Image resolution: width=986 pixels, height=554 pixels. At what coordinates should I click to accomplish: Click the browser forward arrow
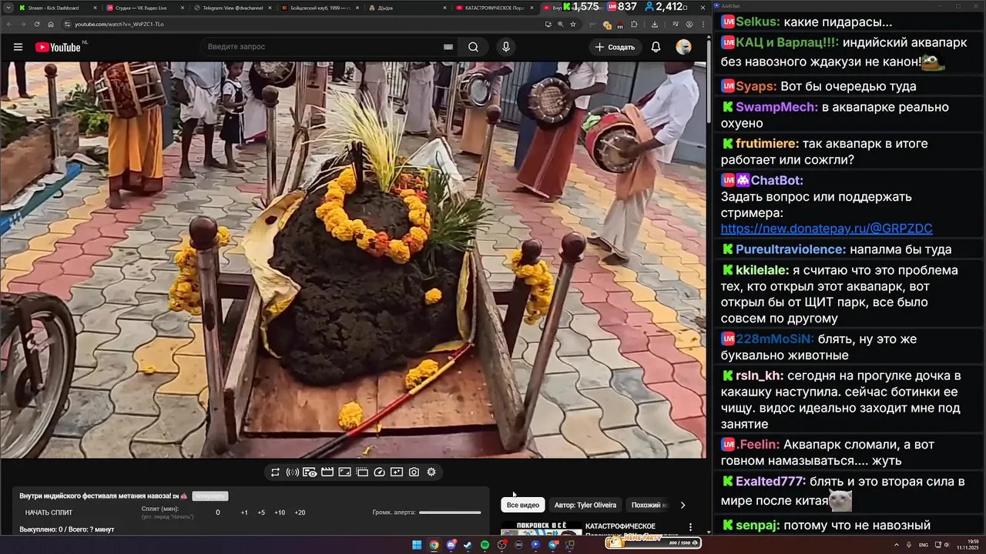(22, 24)
